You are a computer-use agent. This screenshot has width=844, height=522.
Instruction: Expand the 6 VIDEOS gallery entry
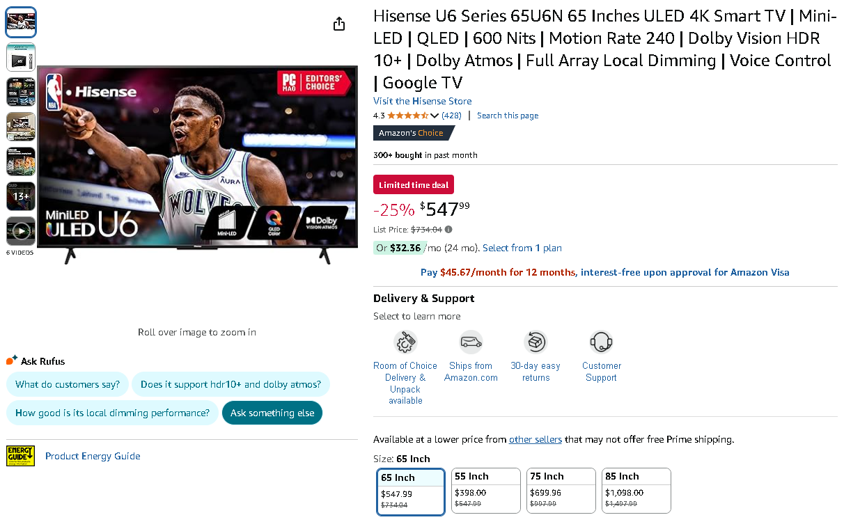[x=20, y=253]
